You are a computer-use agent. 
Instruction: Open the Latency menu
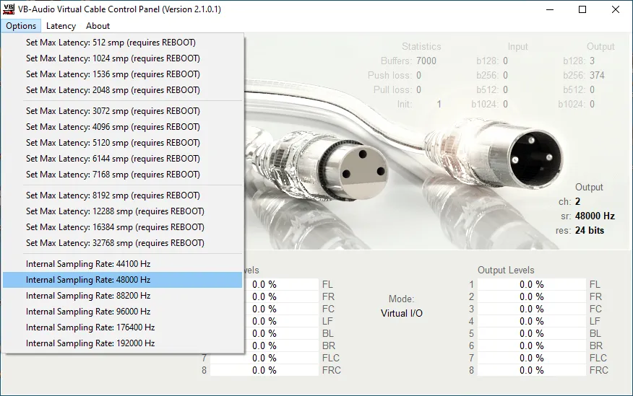[61, 26]
